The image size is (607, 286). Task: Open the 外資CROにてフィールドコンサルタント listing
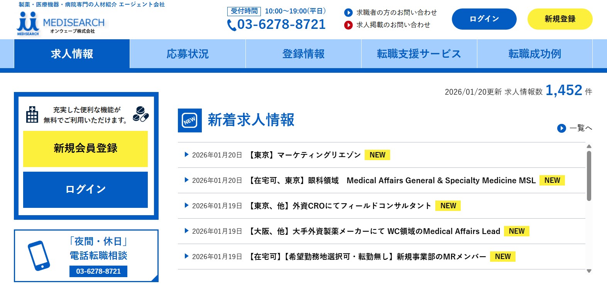[340, 206]
